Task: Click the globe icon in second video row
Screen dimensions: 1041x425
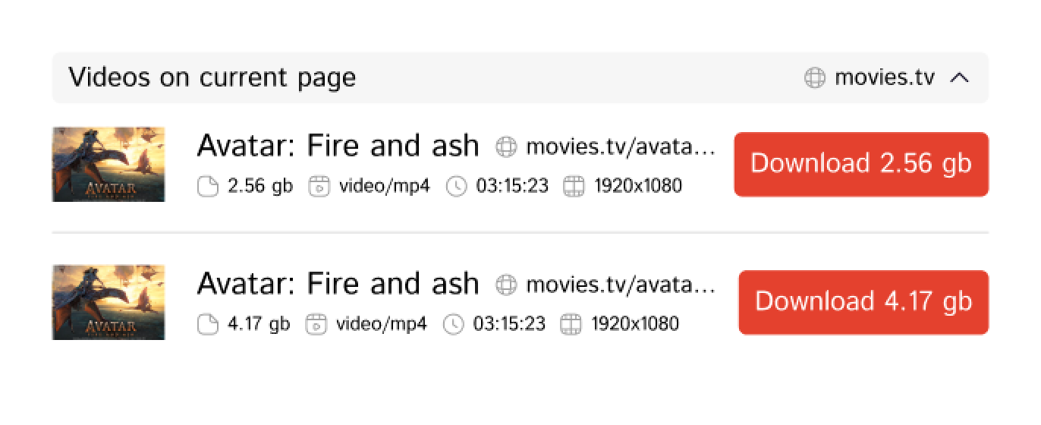Action: pos(505,285)
